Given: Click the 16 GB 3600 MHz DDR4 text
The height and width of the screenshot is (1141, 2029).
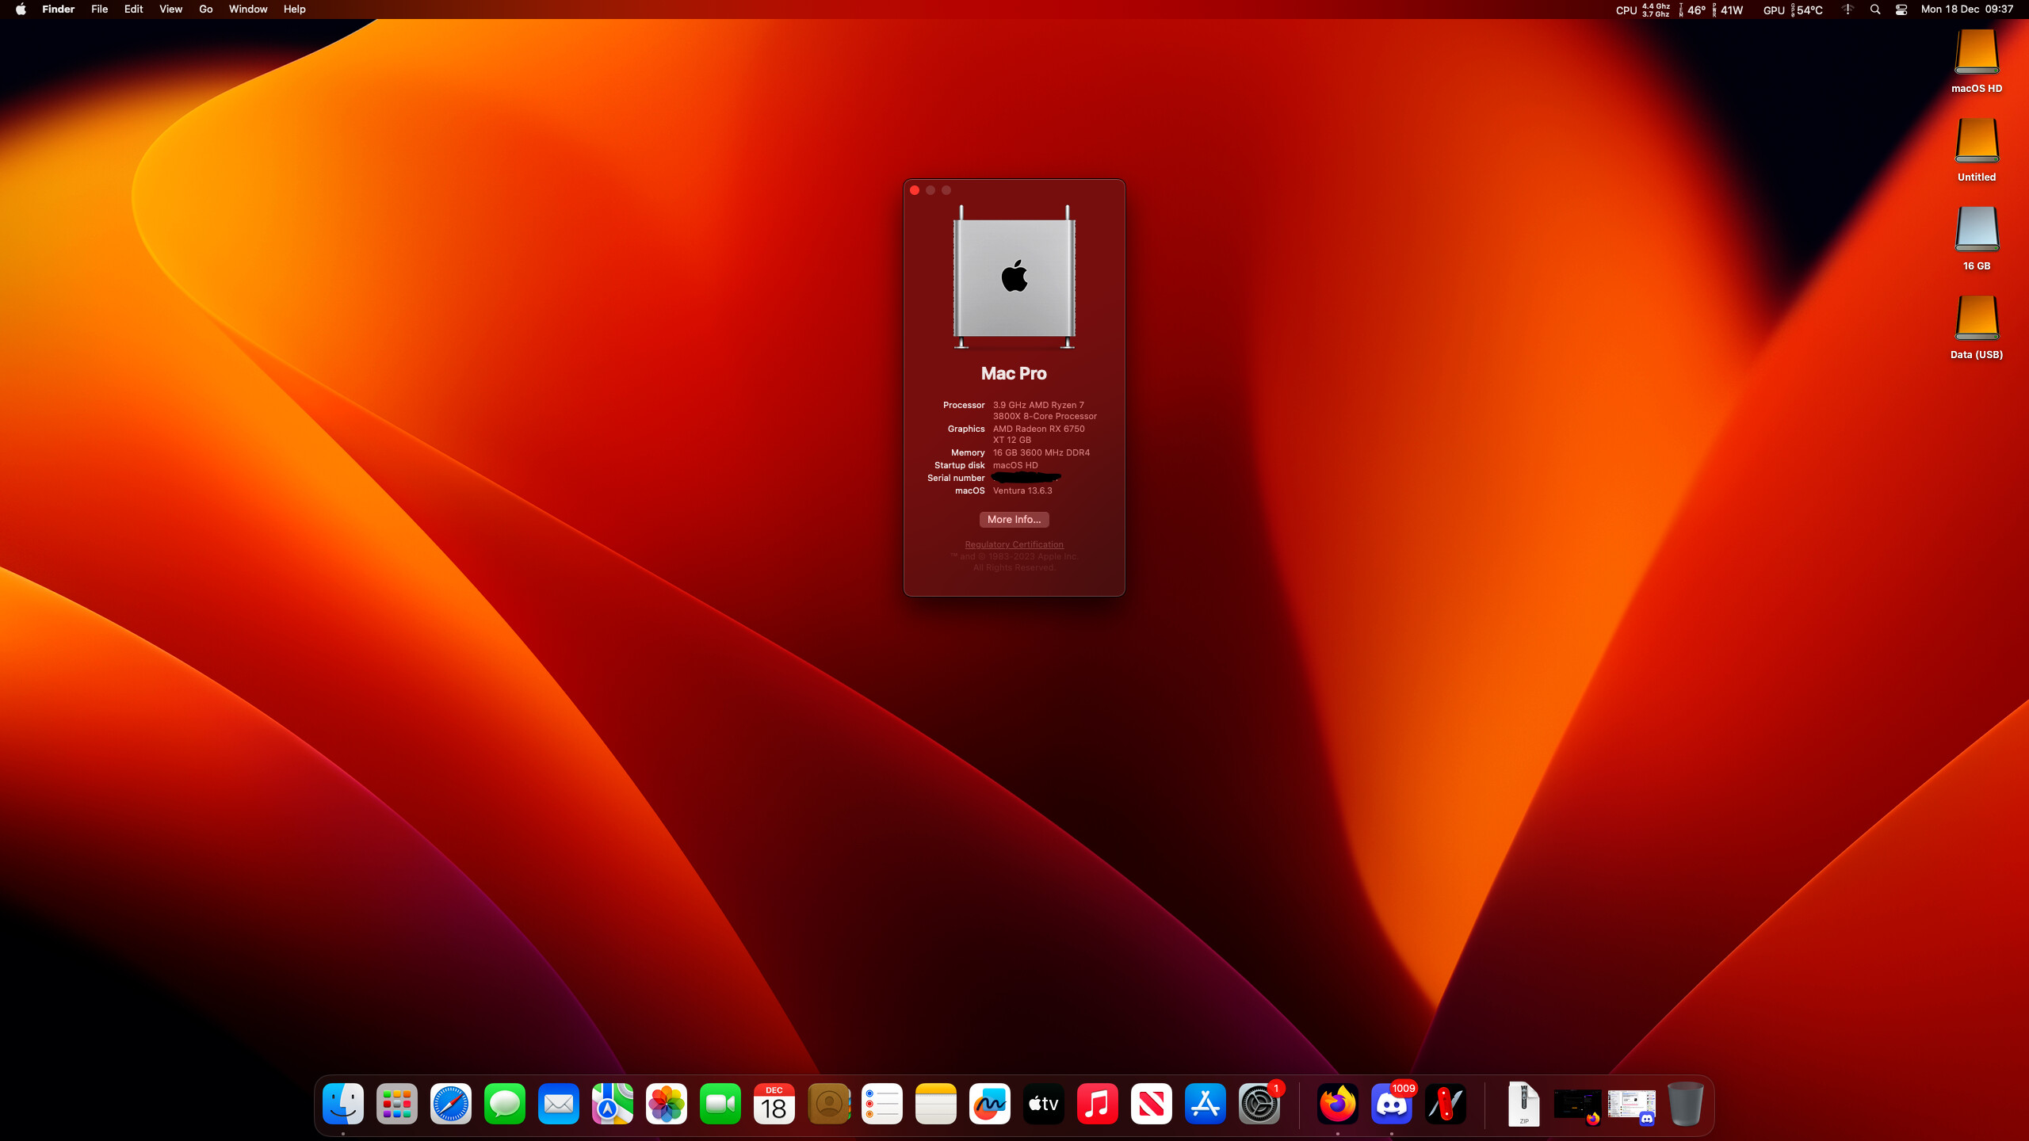Looking at the screenshot, I should [1041, 452].
